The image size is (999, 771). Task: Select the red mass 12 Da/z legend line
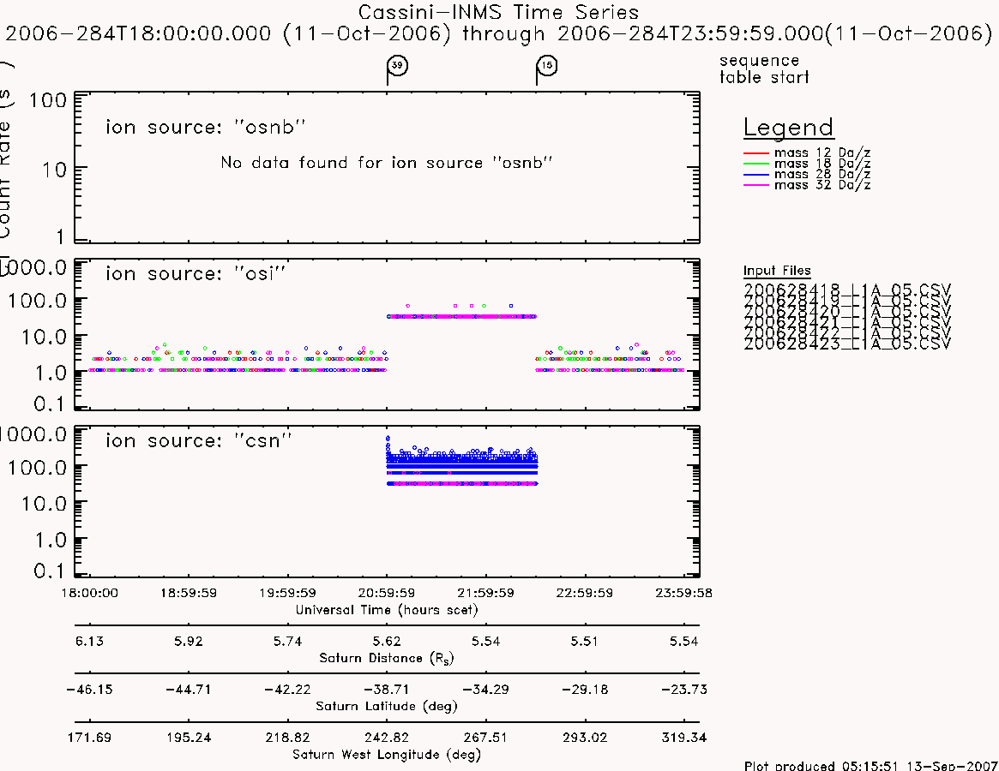coord(756,153)
